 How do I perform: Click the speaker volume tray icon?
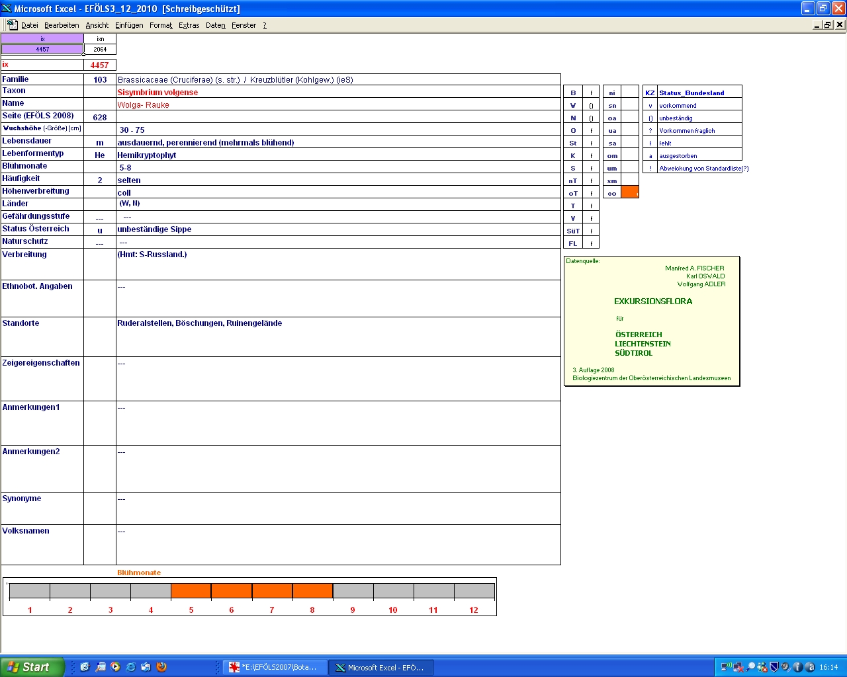[785, 667]
